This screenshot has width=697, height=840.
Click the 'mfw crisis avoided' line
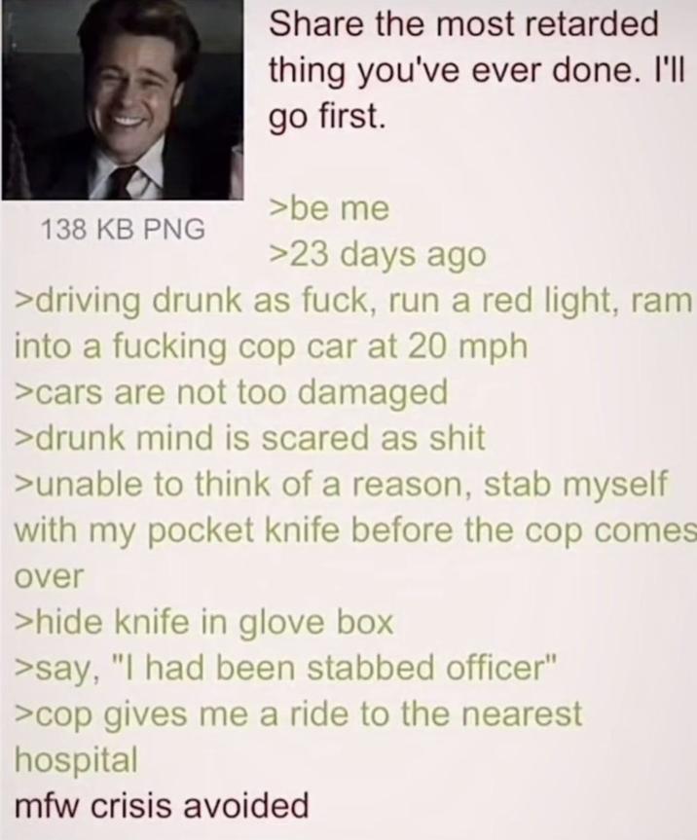point(162,806)
